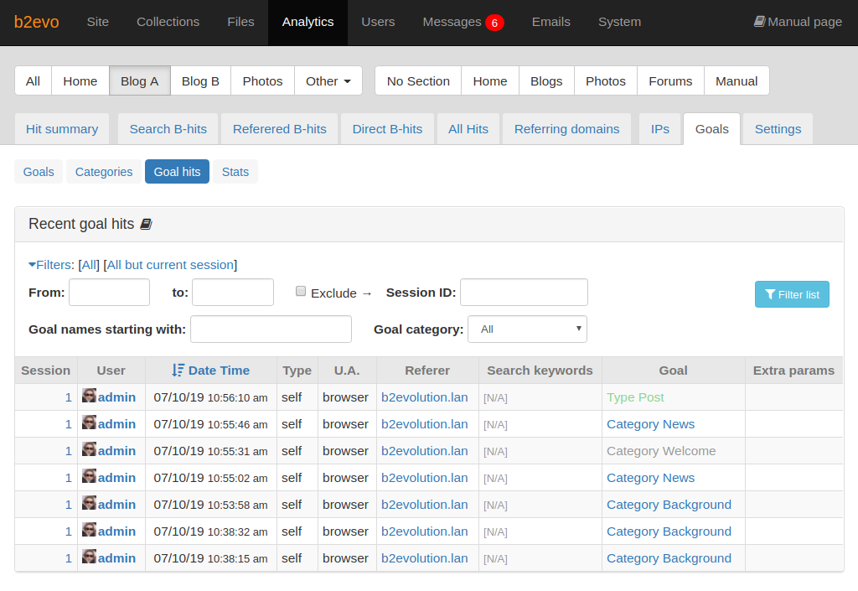The height and width of the screenshot is (591, 858).
Task: Select the Blogs section button
Action: tap(546, 81)
